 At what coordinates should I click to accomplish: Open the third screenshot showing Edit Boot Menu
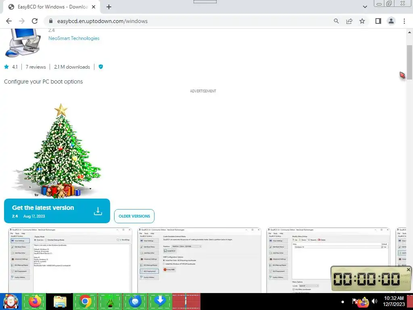[328, 260]
